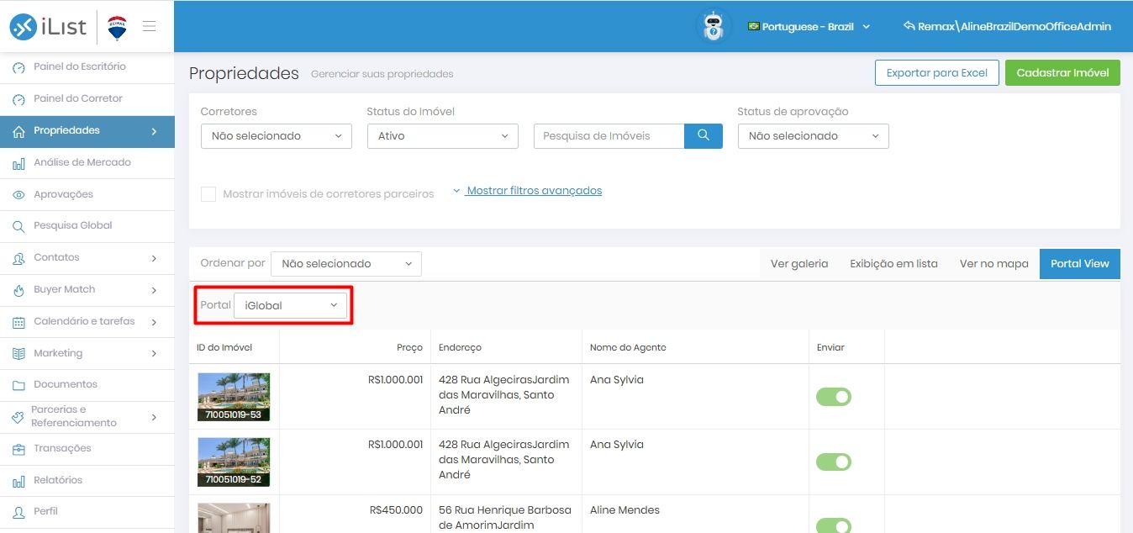Switch to Exibição em lista view
Image resolution: width=1133 pixels, height=533 pixels.
[x=893, y=264]
